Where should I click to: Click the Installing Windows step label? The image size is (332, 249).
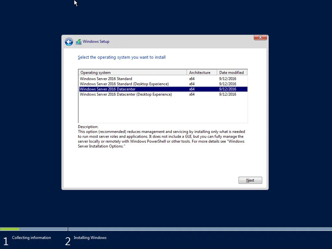click(90, 238)
